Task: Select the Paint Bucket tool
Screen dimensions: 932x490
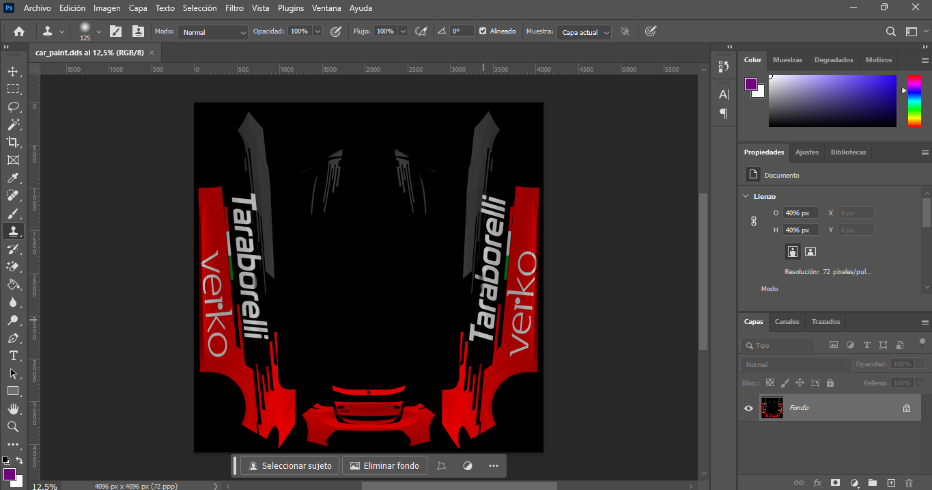Action: point(13,284)
